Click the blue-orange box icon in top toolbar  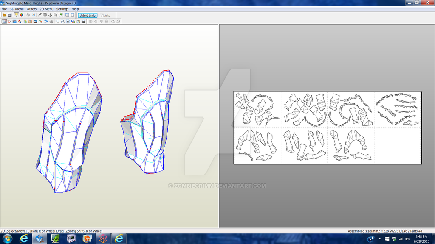tap(34, 15)
